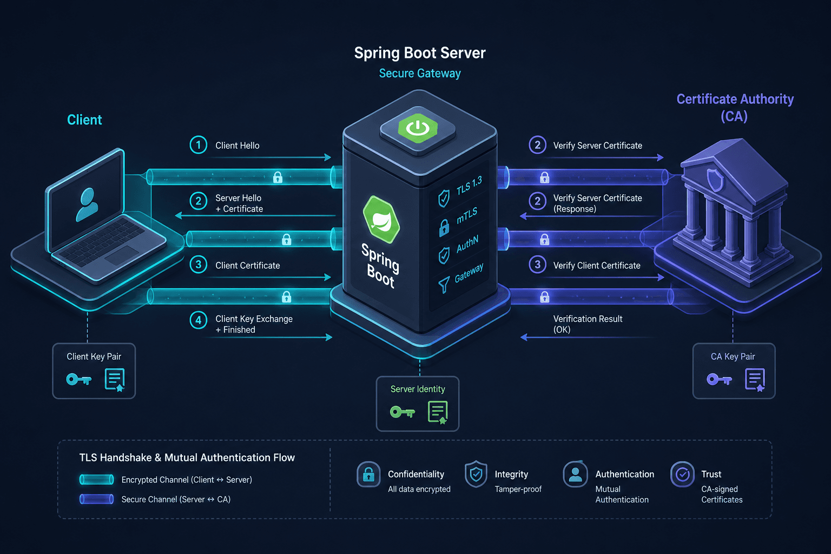831x554 pixels.
Task: Select the 'Client Hello' step label
Action: pos(238,146)
